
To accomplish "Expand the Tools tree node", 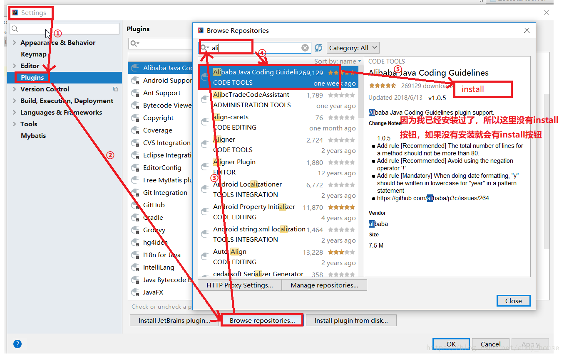I will 15,124.
